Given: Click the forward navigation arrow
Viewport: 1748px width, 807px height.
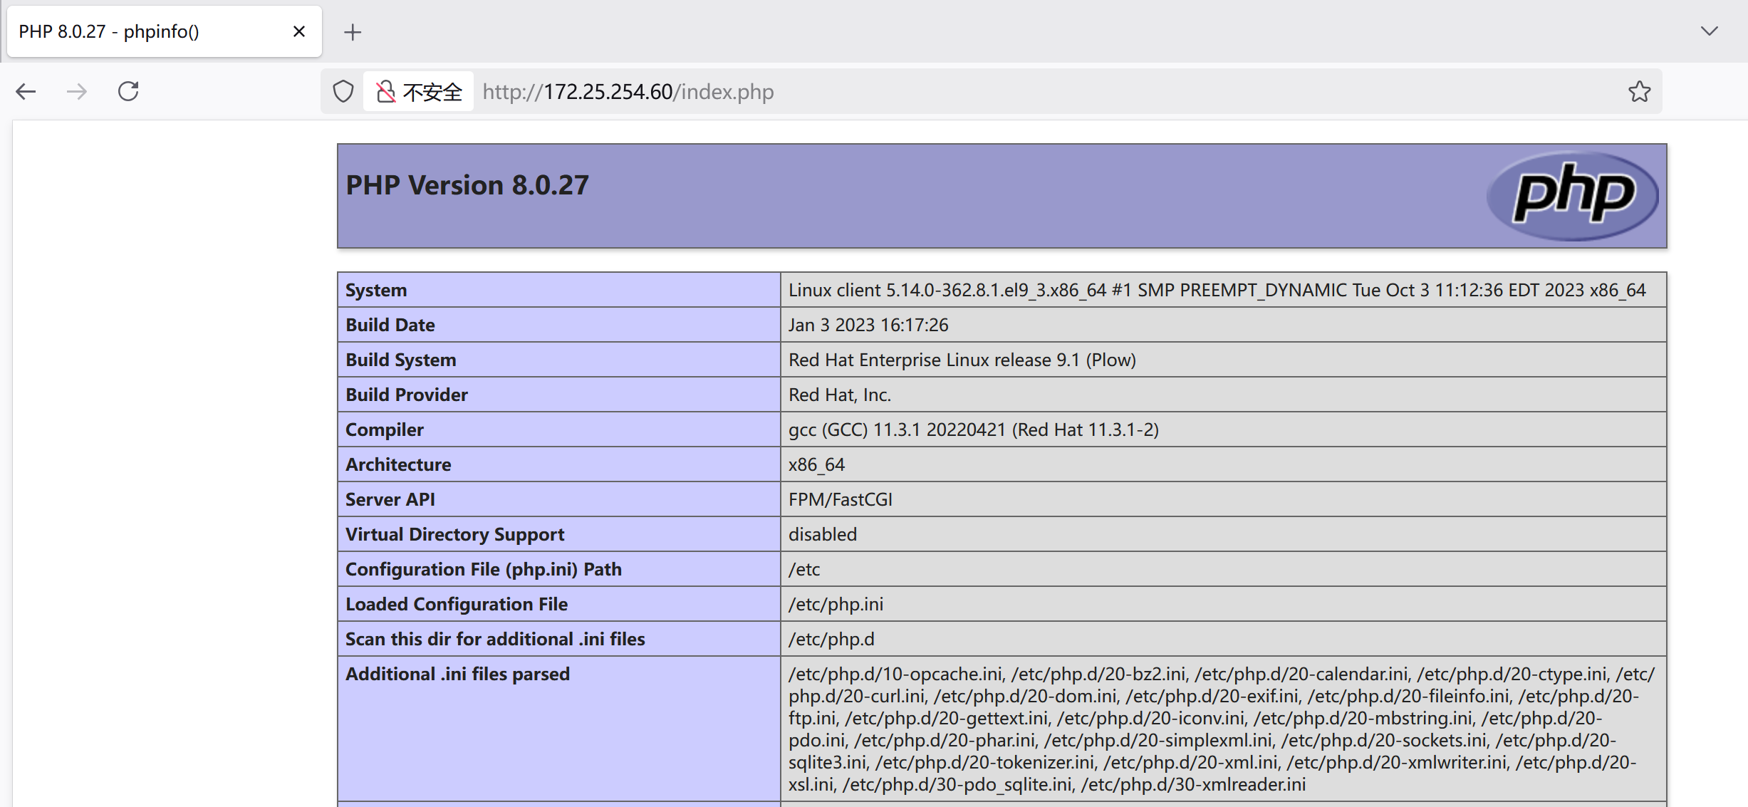Looking at the screenshot, I should [x=77, y=91].
